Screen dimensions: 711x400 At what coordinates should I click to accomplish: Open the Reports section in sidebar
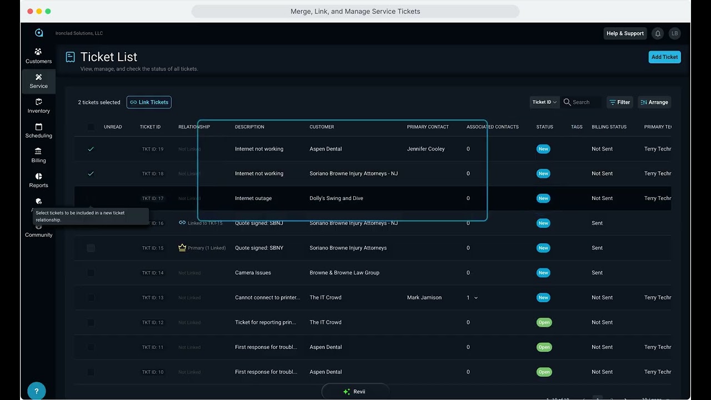38,180
